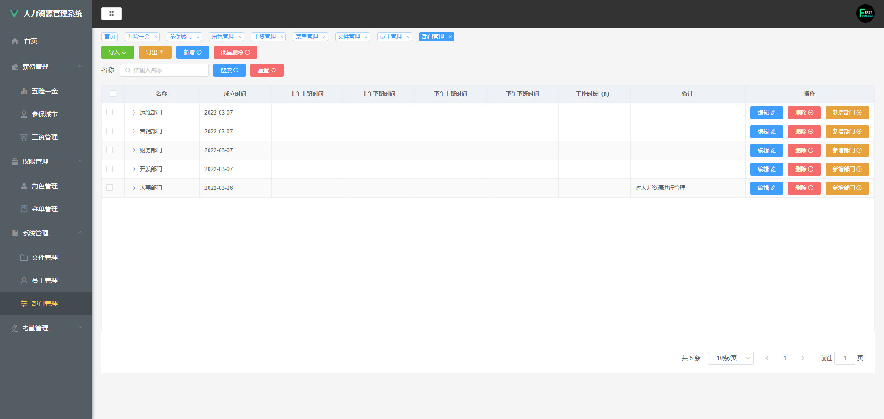The width and height of the screenshot is (884, 419).
Task: Click the 部门管理 sliders icon
Action: coord(24,304)
